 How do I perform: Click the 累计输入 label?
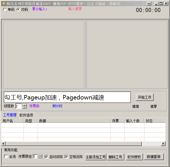point(40,9)
